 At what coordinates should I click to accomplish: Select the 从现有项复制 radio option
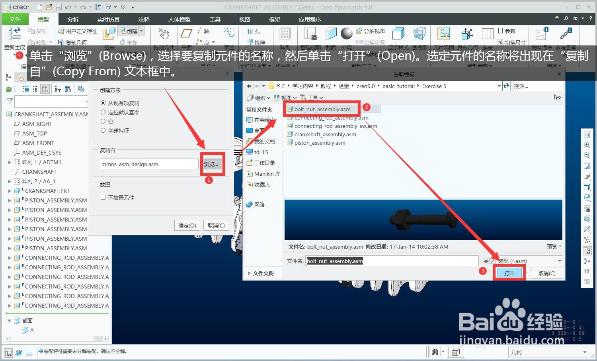pyautogui.click(x=103, y=103)
